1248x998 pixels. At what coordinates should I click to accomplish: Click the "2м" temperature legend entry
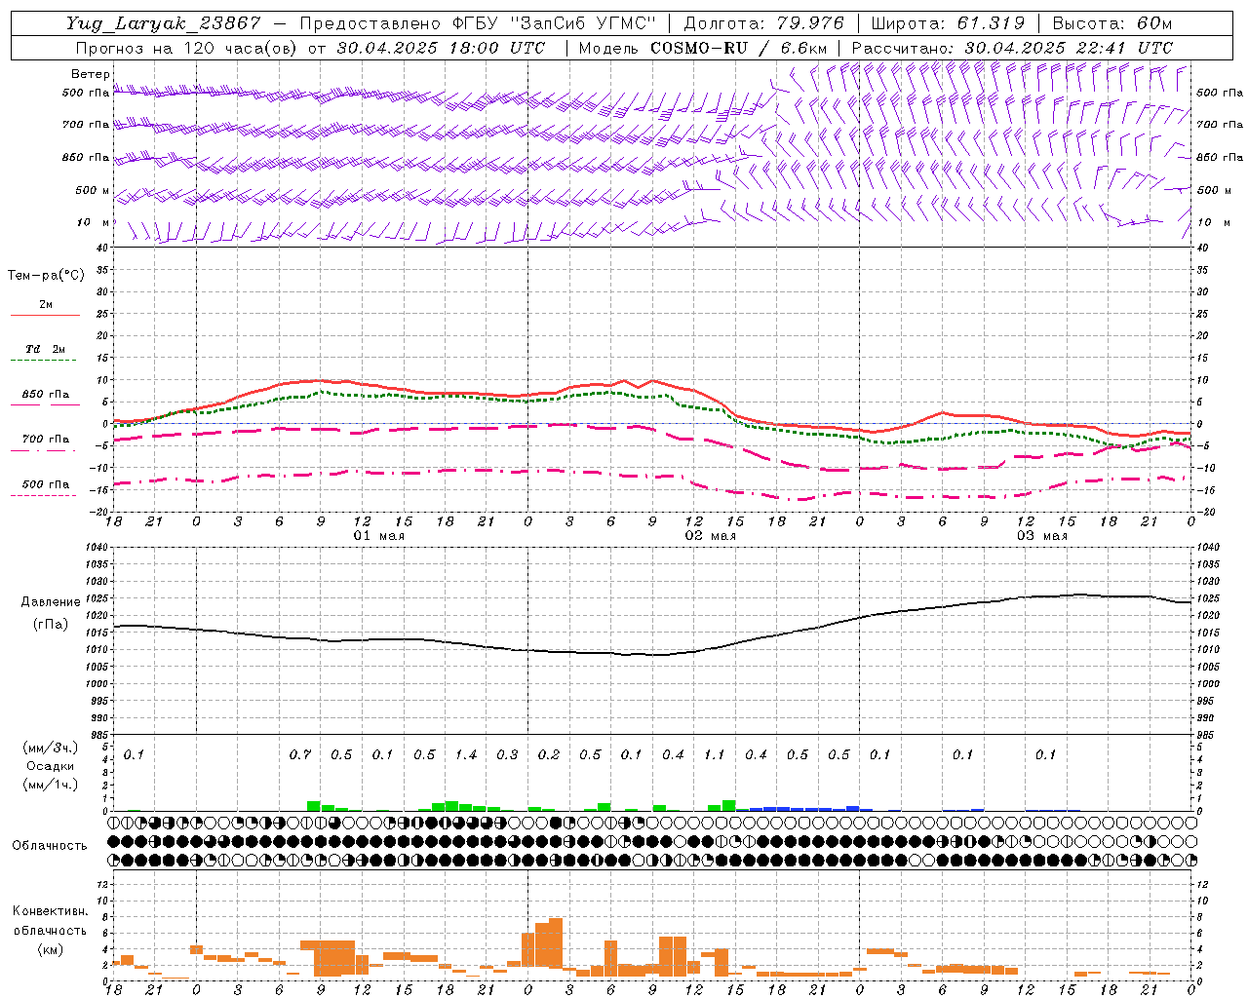(46, 305)
